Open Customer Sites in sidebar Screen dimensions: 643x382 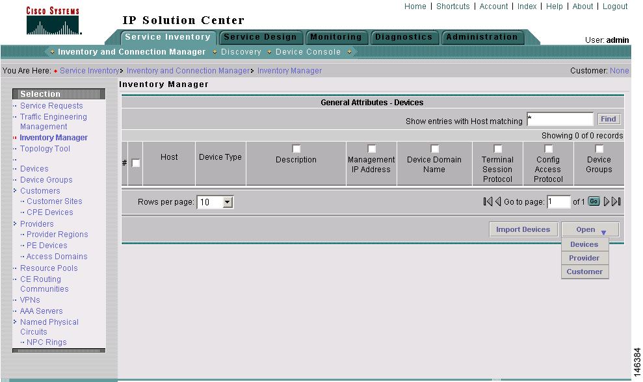coord(55,201)
